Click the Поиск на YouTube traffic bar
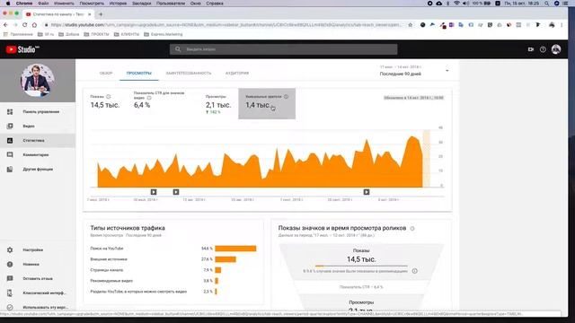The image size is (575, 323). [235, 249]
